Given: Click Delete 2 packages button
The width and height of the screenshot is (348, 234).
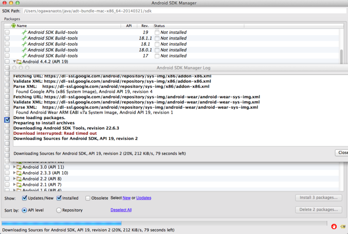Looking at the screenshot, I should pyautogui.click(x=318, y=210).
